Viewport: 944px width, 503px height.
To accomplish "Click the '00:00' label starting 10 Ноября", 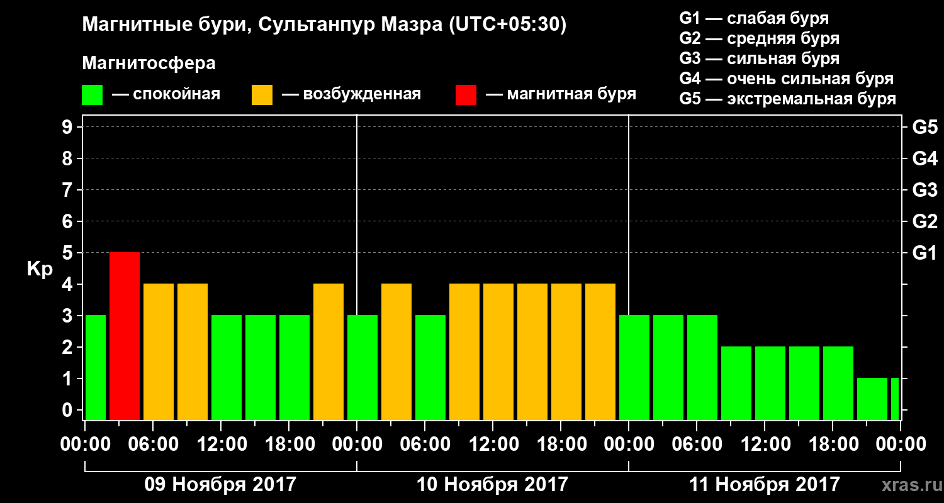I will (356, 445).
